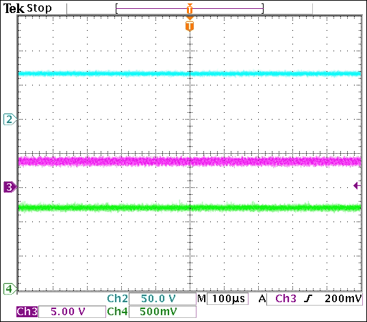
Task: Click the green channel 4 waveform trace
Action: point(190,207)
